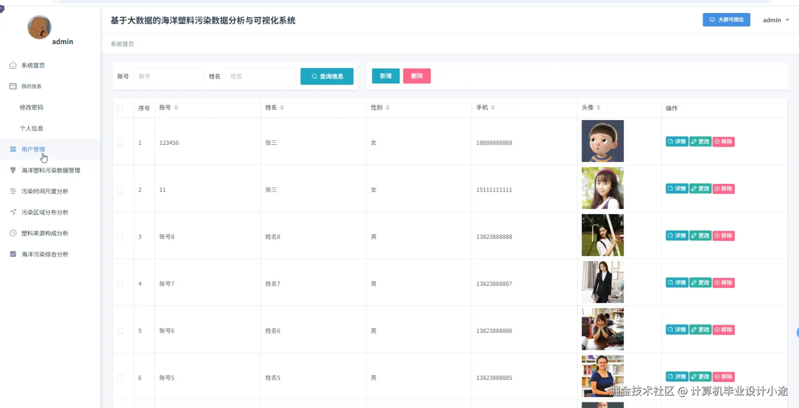Click 移除 for row 账号7

tap(724, 283)
